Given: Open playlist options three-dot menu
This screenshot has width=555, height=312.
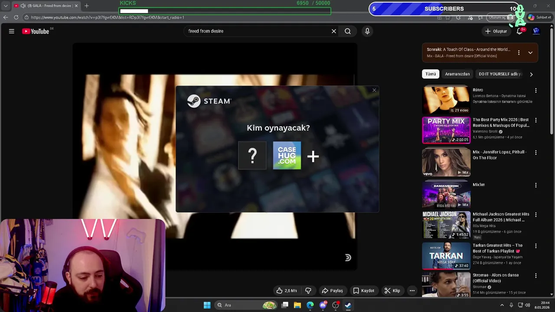Looking at the screenshot, I should point(519,52).
